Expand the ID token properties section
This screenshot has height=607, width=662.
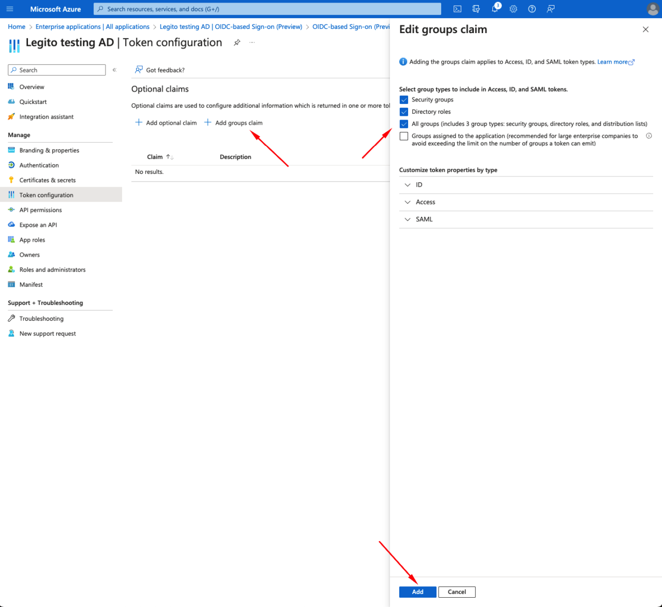pyautogui.click(x=408, y=185)
